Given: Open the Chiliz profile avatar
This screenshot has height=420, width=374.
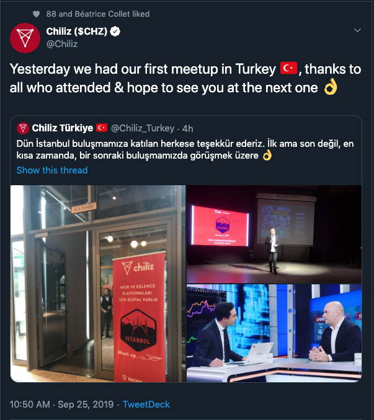Looking at the screenshot, I should [x=25, y=38].
